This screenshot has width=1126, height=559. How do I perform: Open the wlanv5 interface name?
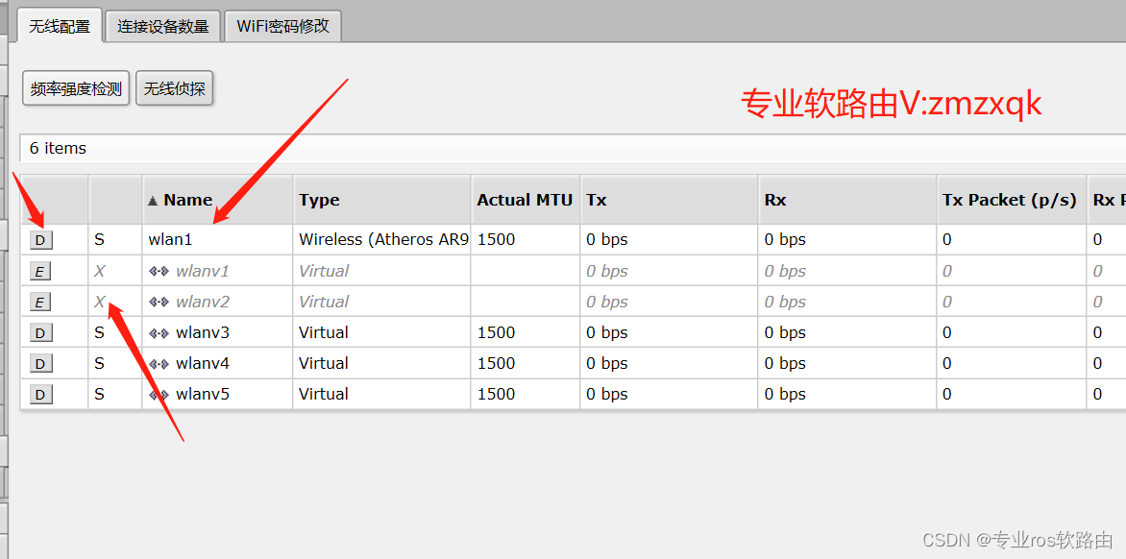pyautogui.click(x=203, y=395)
